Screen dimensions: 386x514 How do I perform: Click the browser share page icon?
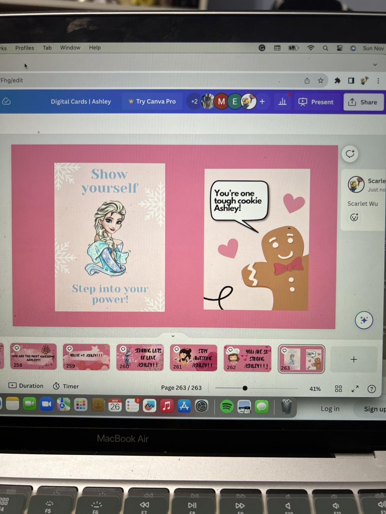pos(307,81)
